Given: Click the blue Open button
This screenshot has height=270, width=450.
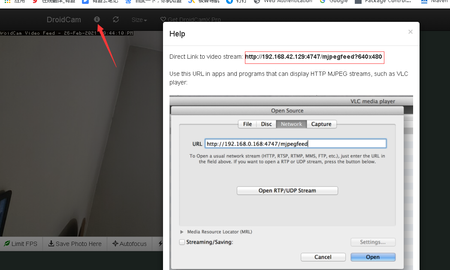Looking at the screenshot, I should (373, 257).
